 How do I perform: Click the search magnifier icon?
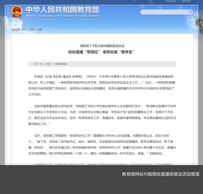coord(190,12)
